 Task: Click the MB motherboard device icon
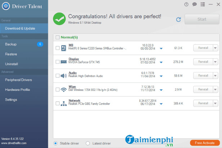pyautogui.click(x=63, y=48)
